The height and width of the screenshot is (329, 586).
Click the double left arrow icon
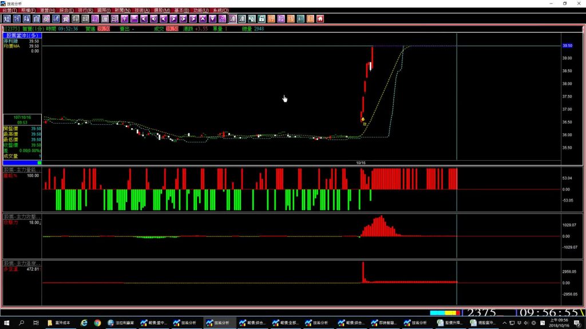(153, 19)
